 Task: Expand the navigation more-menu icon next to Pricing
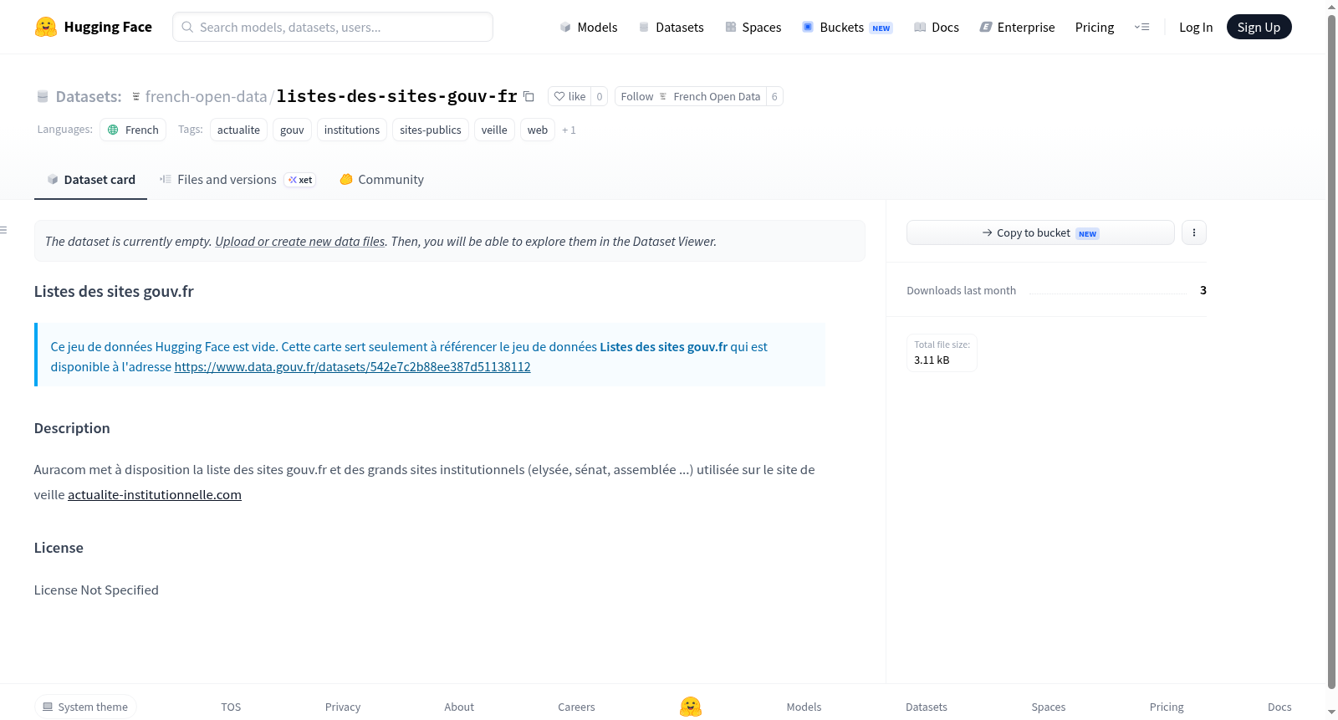point(1141,27)
